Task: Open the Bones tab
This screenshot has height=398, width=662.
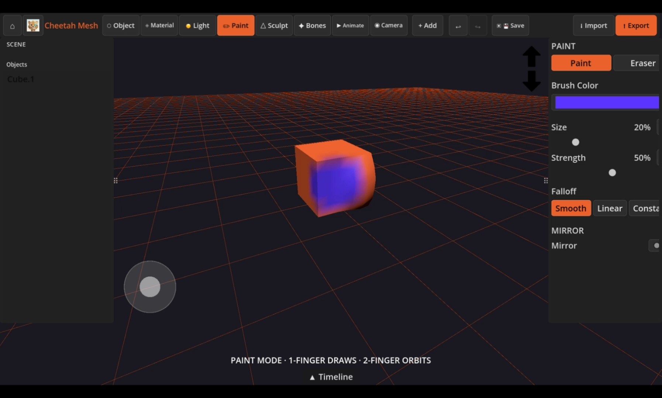Action: [312, 25]
